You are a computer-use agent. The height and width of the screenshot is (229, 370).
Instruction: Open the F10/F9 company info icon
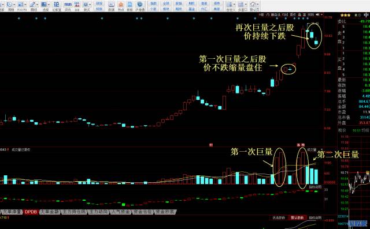coord(21,5)
